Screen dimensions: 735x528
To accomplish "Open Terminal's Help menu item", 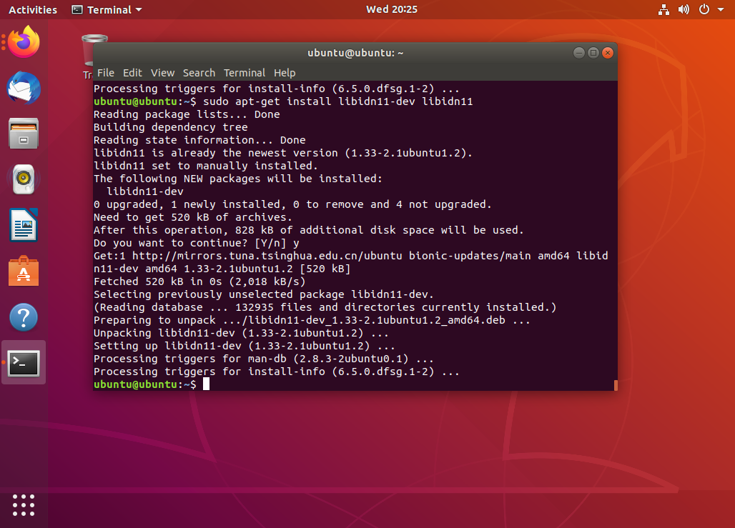I will coord(285,73).
